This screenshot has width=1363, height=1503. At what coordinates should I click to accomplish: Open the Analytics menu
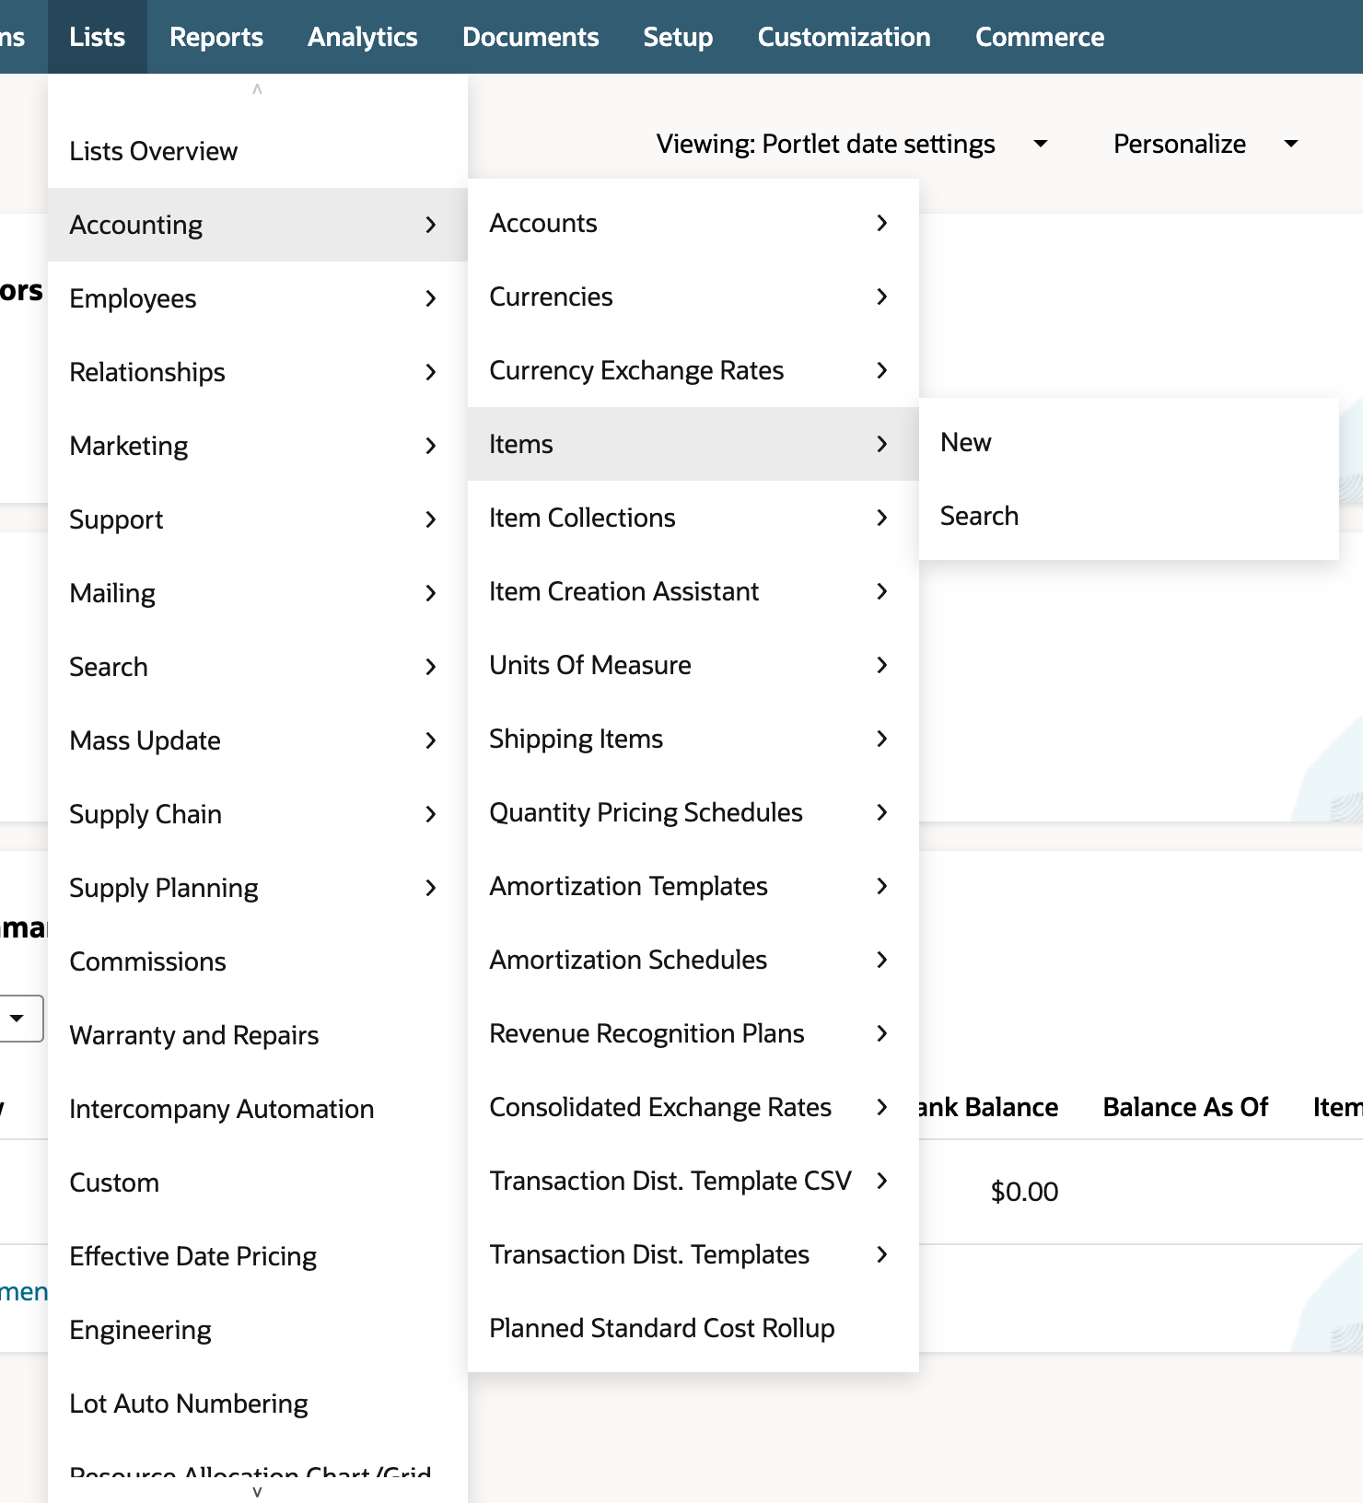pyautogui.click(x=363, y=37)
